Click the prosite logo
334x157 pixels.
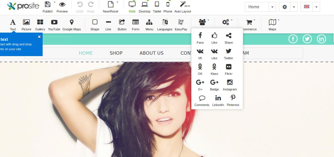(x=23, y=6)
